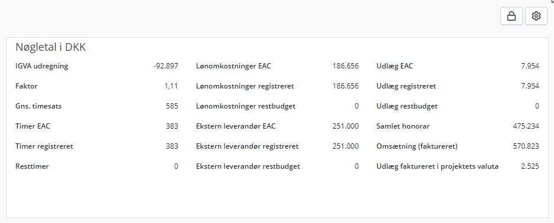Click Udlæg faktureret i projektets valuta label
554x223 pixels.
(x=438, y=166)
